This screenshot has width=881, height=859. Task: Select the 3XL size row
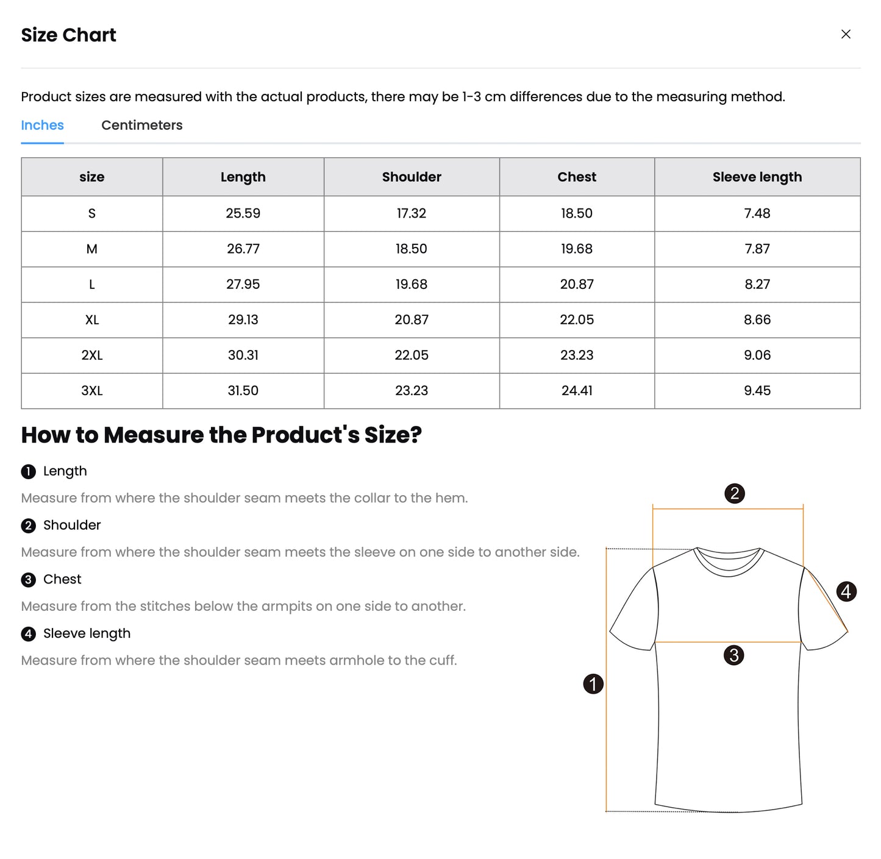(x=91, y=391)
